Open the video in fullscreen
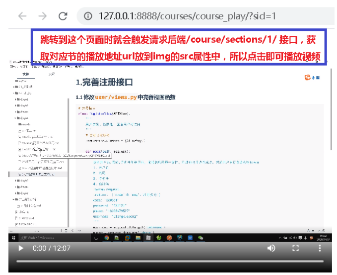Screen dimensions: 337x275 pyautogui.click(x=295, y=248)
